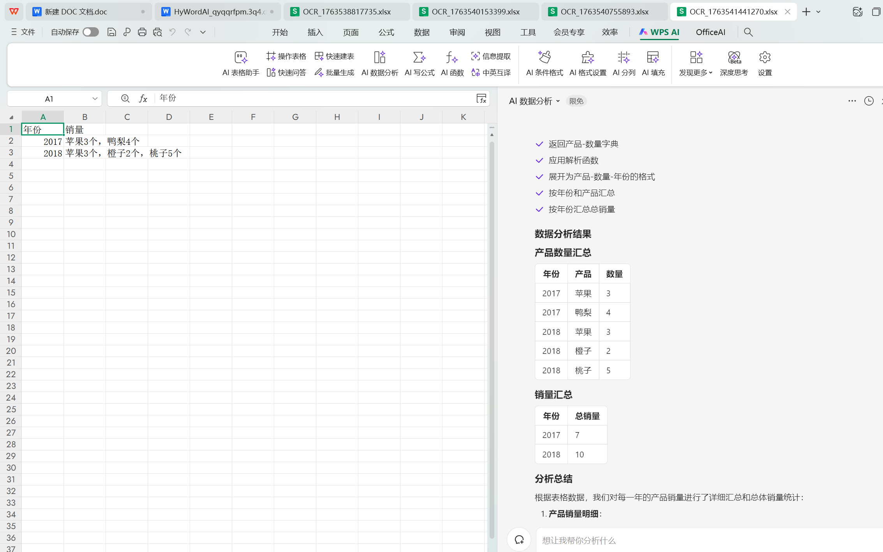
Task: Switch to the 数据 ribbon tab
Action: pyautogui.click(x=421, y=32)
